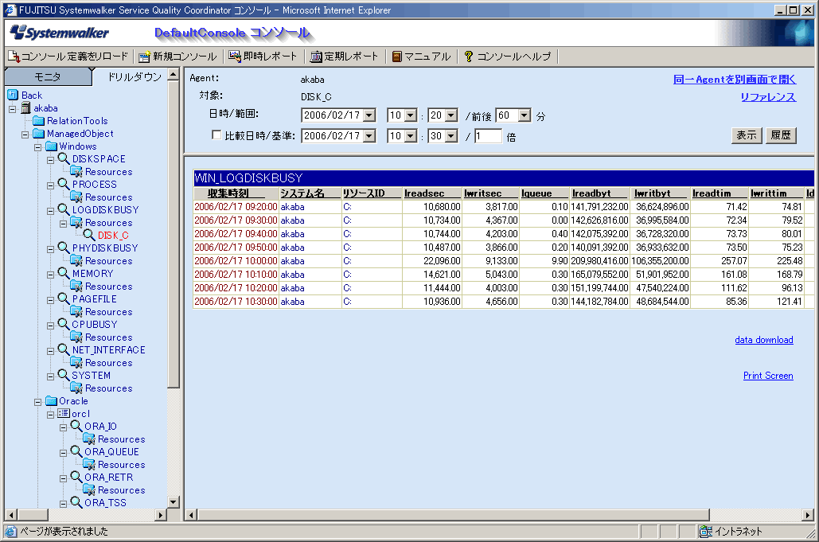Click the console help question mark icon

tap(469, 57)
